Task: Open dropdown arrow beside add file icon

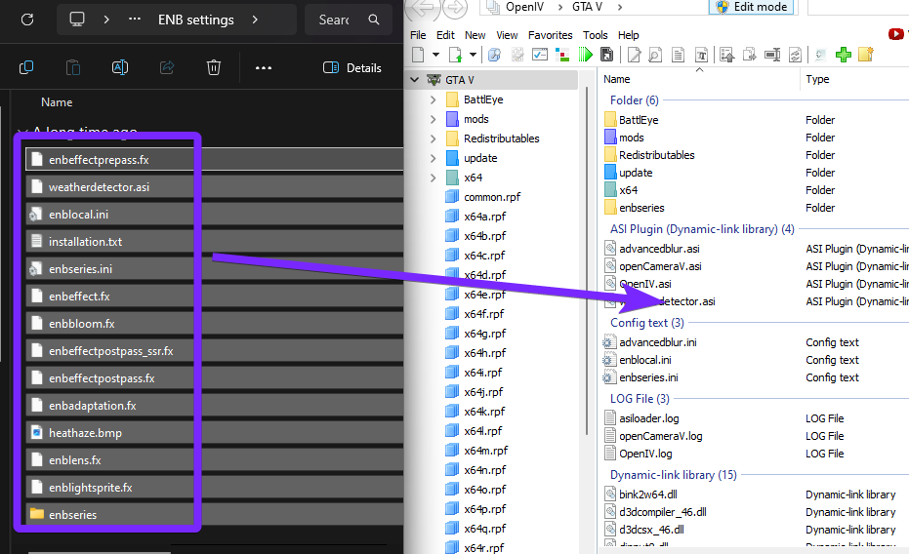Action: [473, 55]
